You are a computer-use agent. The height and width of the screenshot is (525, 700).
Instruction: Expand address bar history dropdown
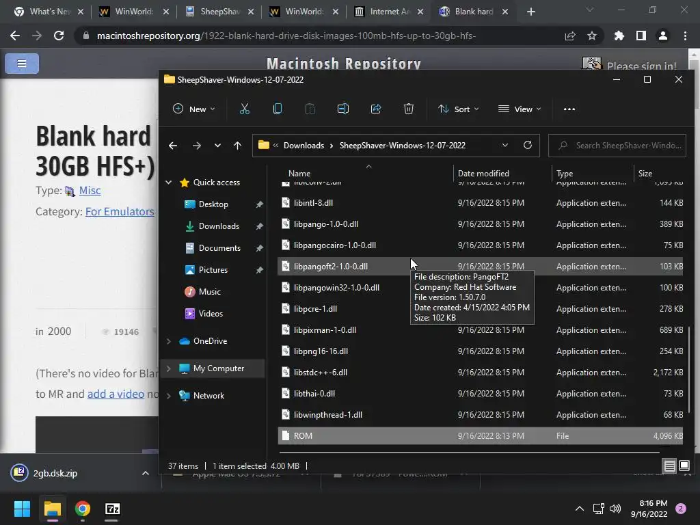pos(505,146)
